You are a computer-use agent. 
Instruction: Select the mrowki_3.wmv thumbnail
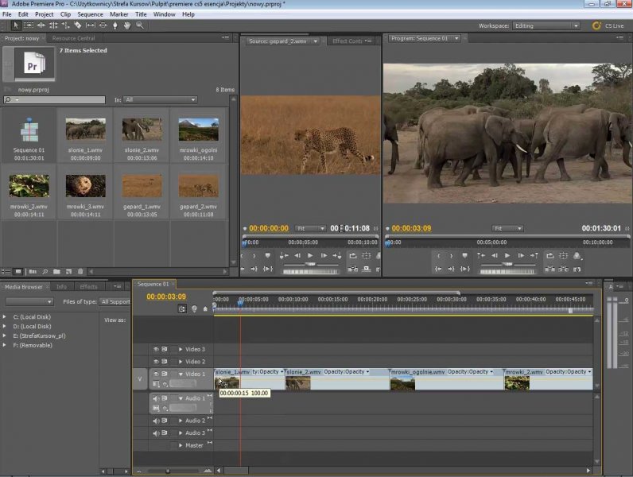coord(85,187)
